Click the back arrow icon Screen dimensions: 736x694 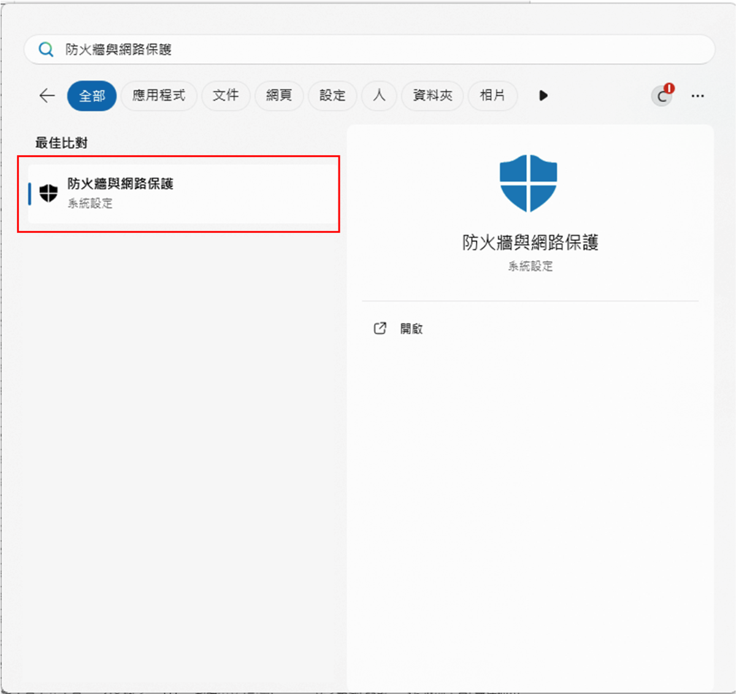coord(47,96)
